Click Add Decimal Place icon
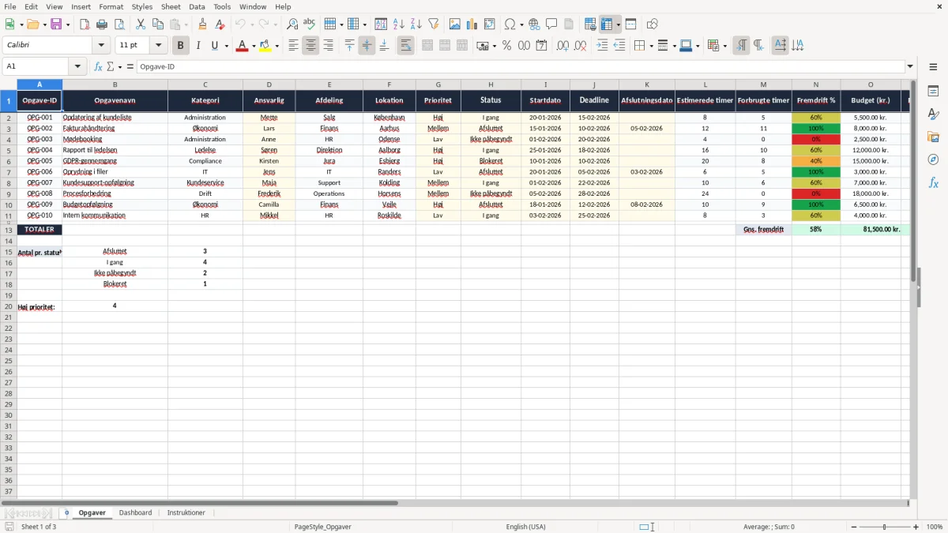This screenshot has width=948, height=533. [562, 46]
